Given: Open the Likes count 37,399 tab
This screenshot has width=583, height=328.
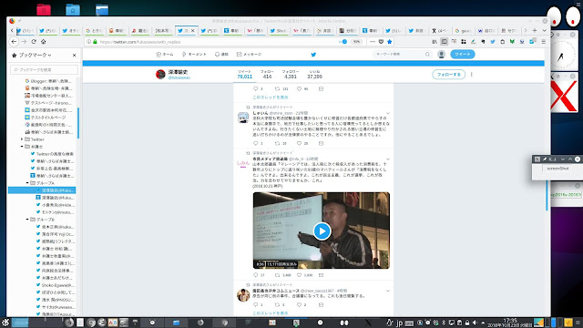Looking at the screenshot, I should 314,75.
